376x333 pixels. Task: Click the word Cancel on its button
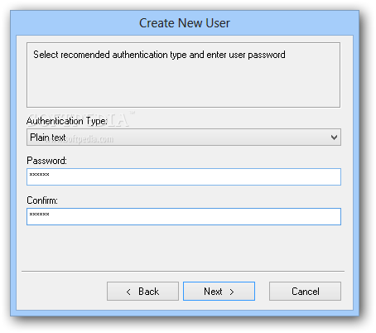coord(306,292)
